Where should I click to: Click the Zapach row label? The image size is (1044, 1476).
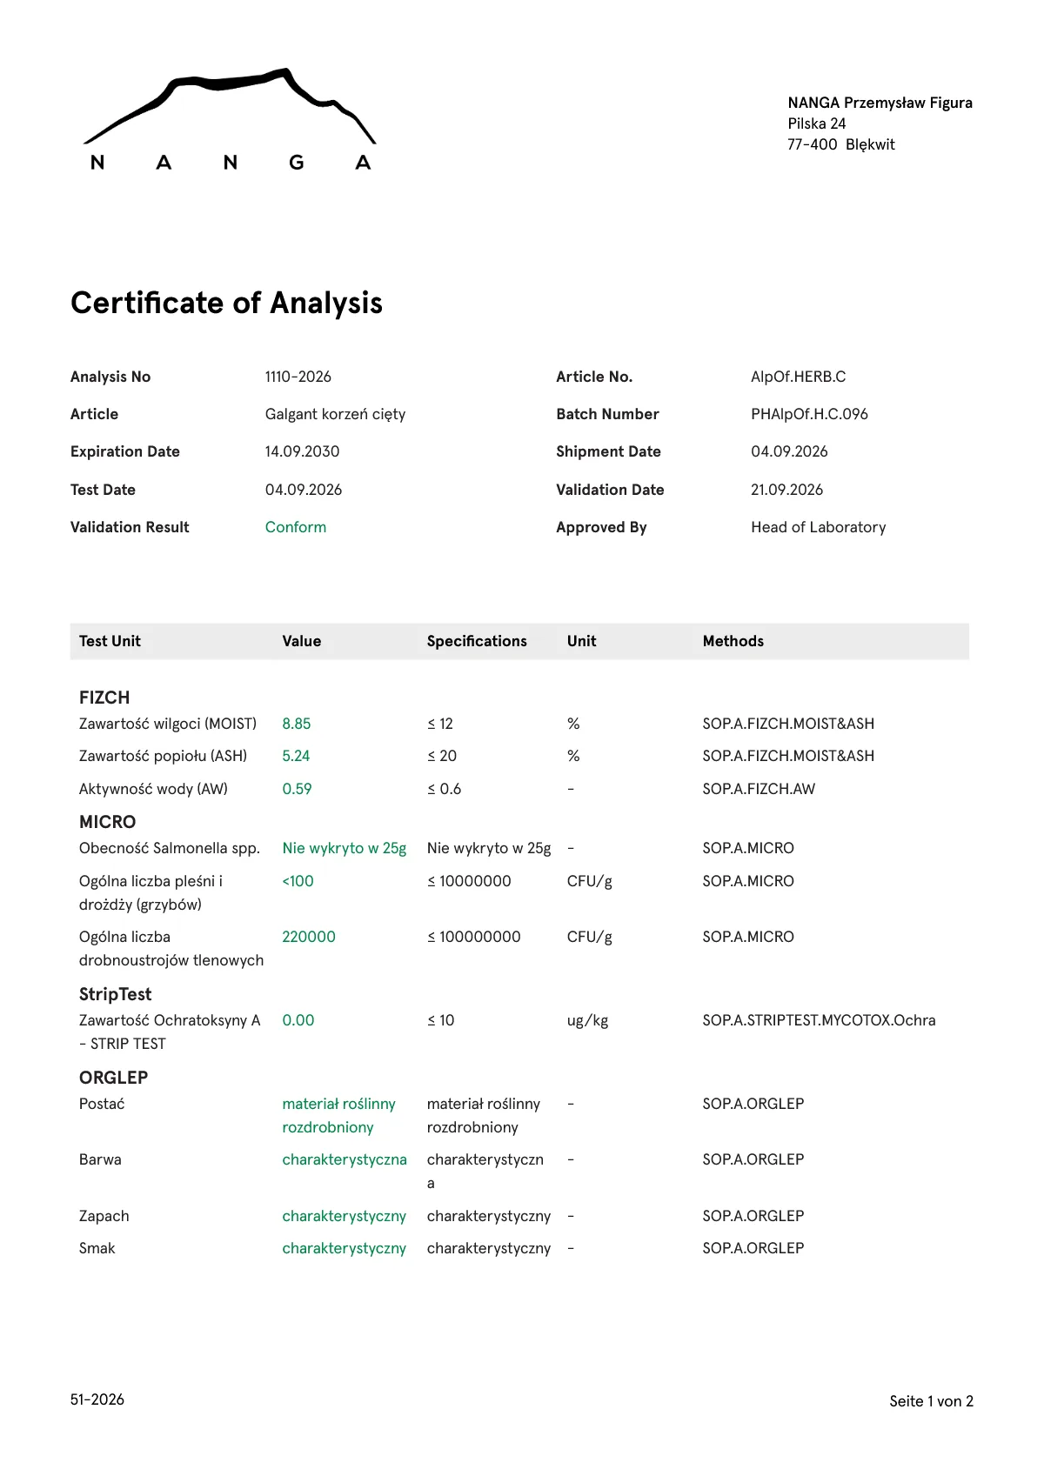click(104, 1216)
